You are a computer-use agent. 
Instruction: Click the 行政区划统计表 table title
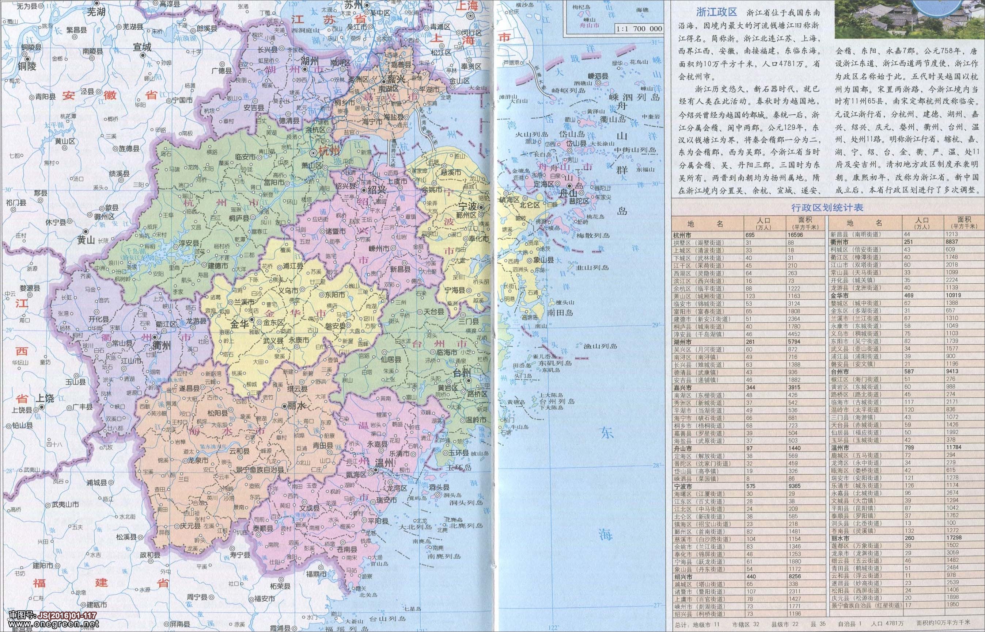[827, 208]
